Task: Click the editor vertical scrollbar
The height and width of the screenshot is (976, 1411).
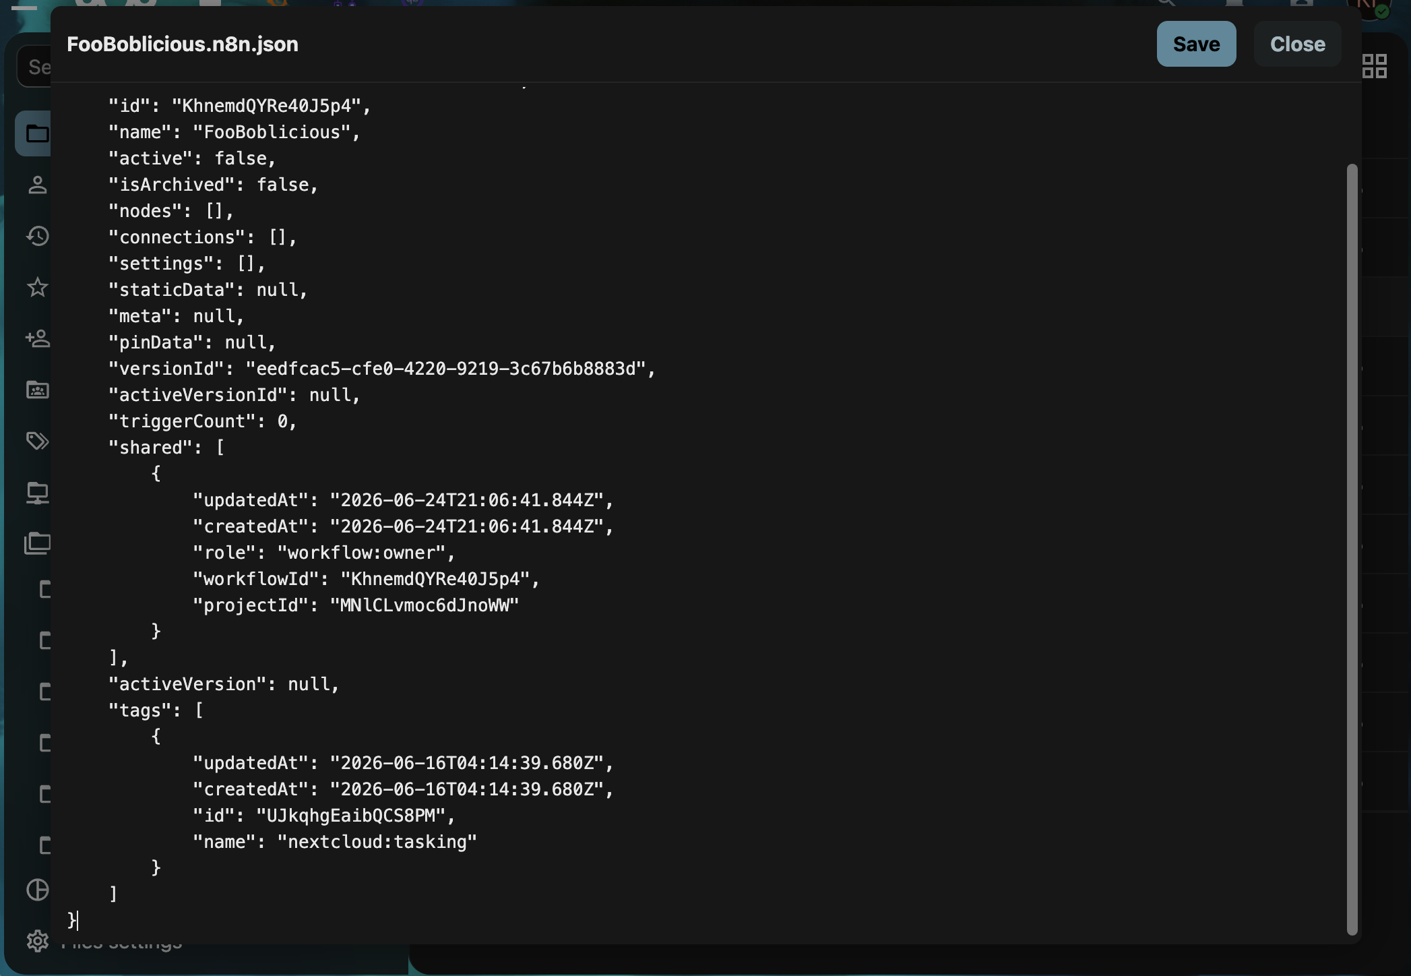Action: point(1352,549)
